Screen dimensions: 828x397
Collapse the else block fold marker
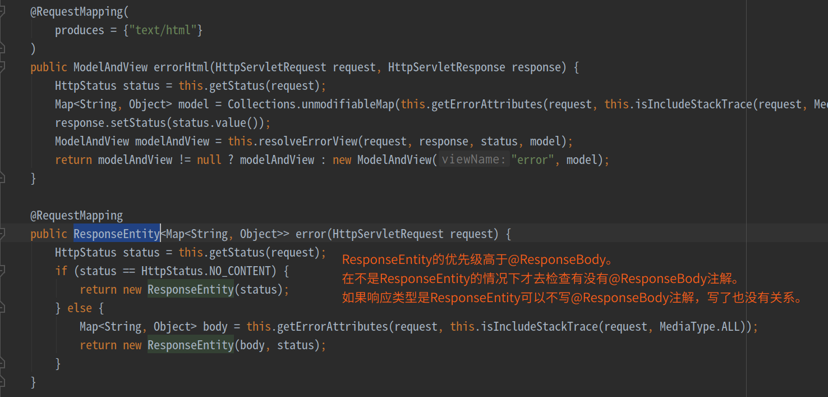pos(2,308)
